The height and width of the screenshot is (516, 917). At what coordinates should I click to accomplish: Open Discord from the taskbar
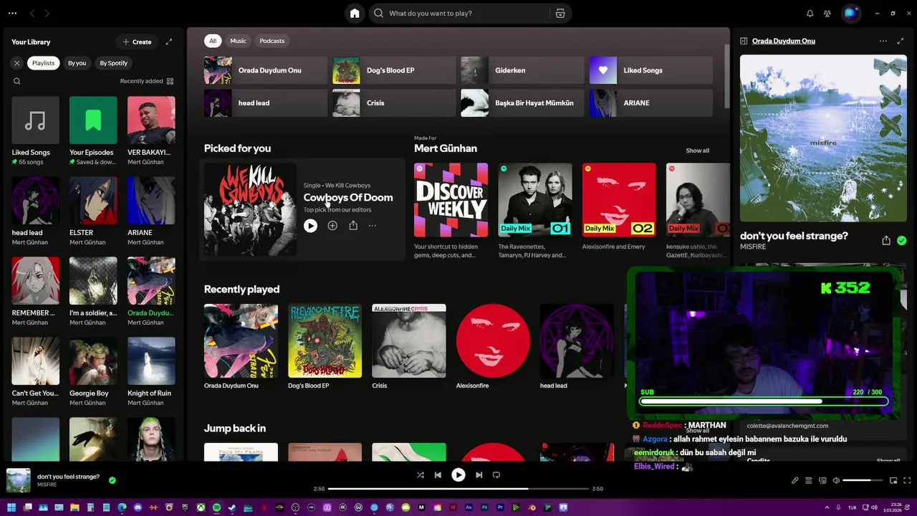[138, 507]
